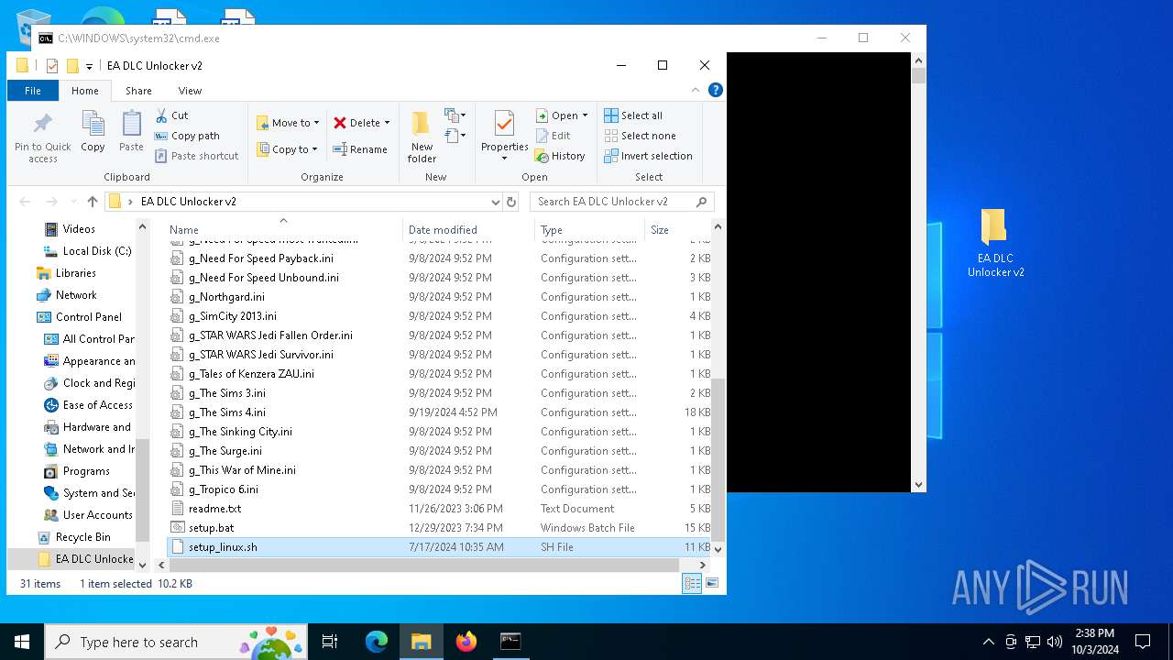The width and height of the screenshot is (1173, 660).
Task: Click the Paste ribbon icon
Action: pos(131,131)
